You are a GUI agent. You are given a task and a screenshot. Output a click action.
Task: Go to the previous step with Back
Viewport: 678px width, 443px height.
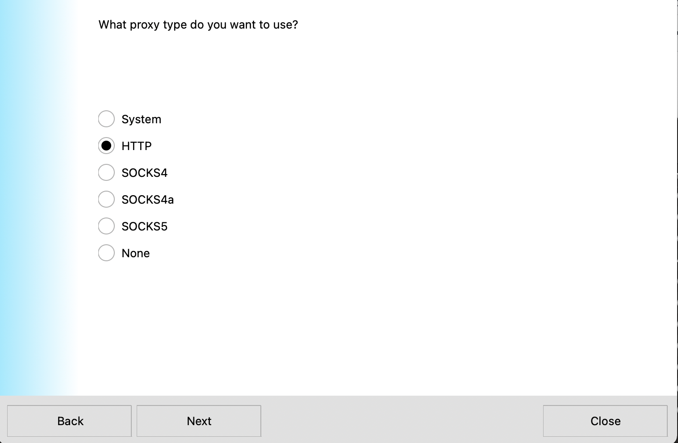pyautogui.click(x=70, y=421)
